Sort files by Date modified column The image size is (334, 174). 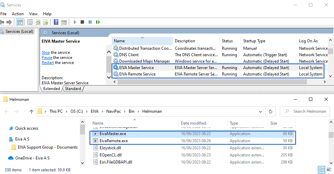tap(203, 123)
